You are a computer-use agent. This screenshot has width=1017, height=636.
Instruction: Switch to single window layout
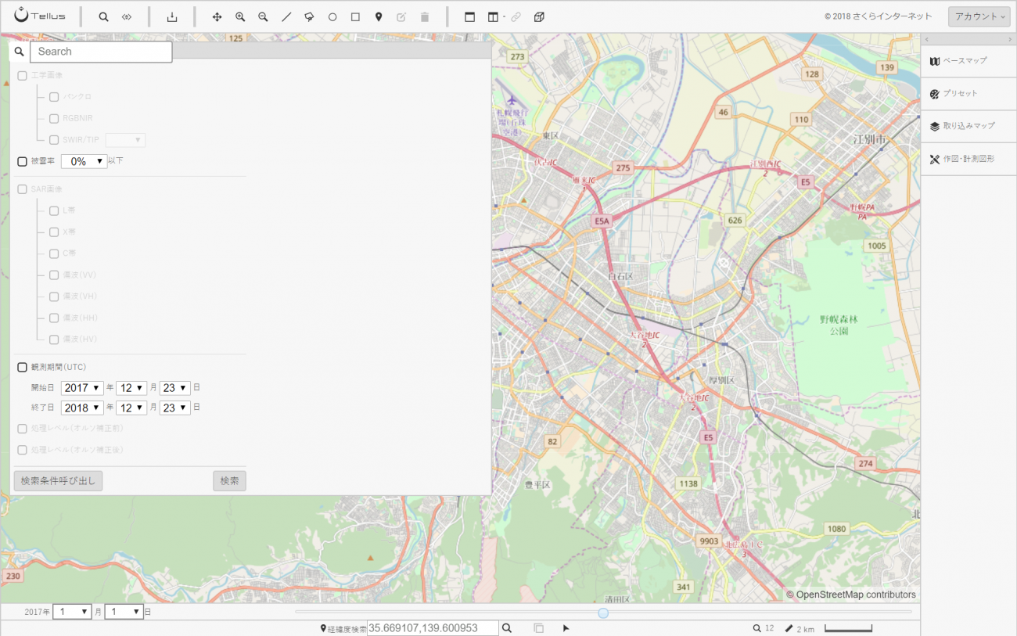[x=469, y=16]
